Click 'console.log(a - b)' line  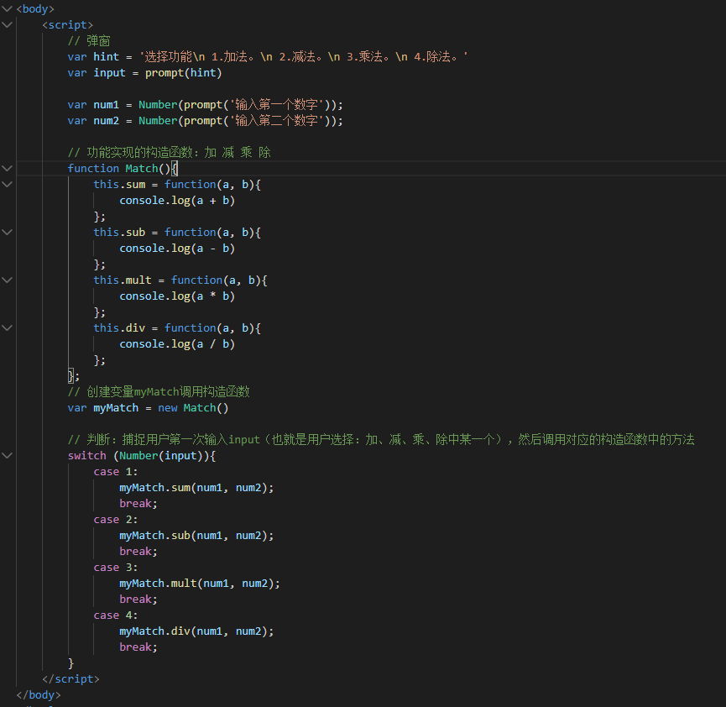177,249
